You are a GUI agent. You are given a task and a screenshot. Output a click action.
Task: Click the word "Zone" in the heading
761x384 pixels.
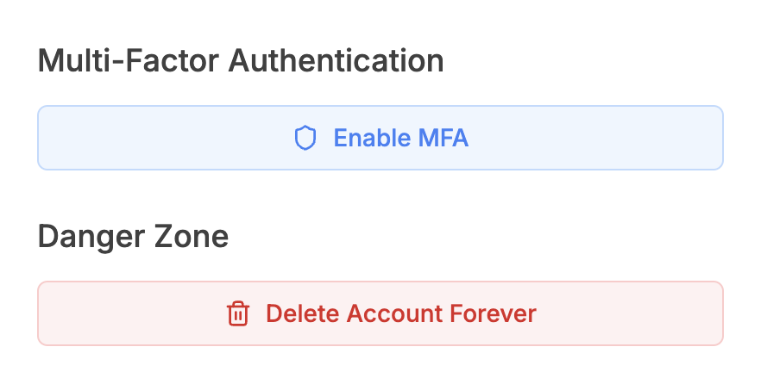192,237
